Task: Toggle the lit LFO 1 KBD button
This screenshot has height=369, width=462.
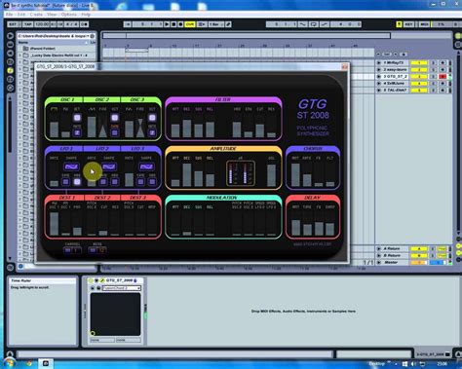Action: tap(77, 182)
